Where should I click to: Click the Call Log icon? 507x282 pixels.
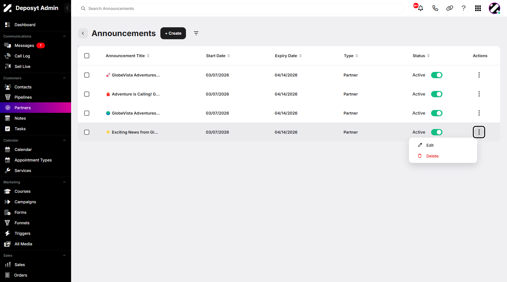pos(8,56)
